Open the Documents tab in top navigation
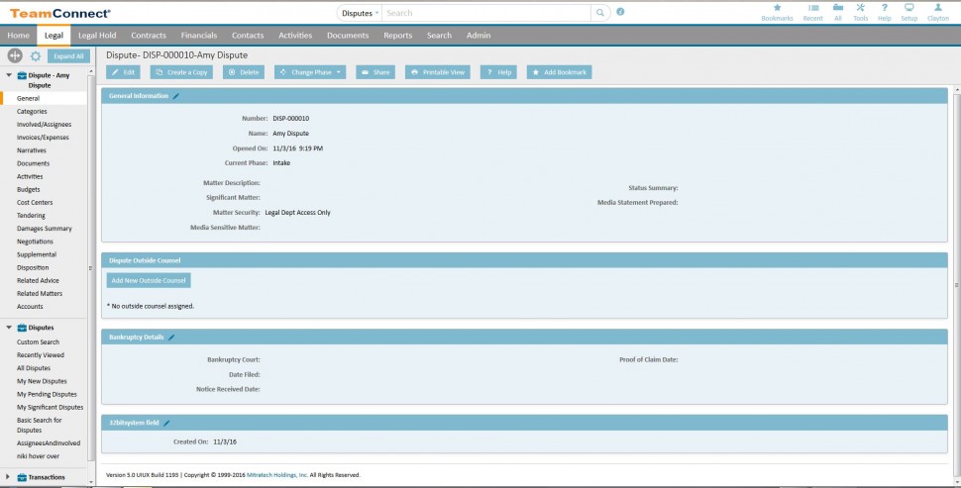This screenshot has height=488, width=961. pos(348,36)
